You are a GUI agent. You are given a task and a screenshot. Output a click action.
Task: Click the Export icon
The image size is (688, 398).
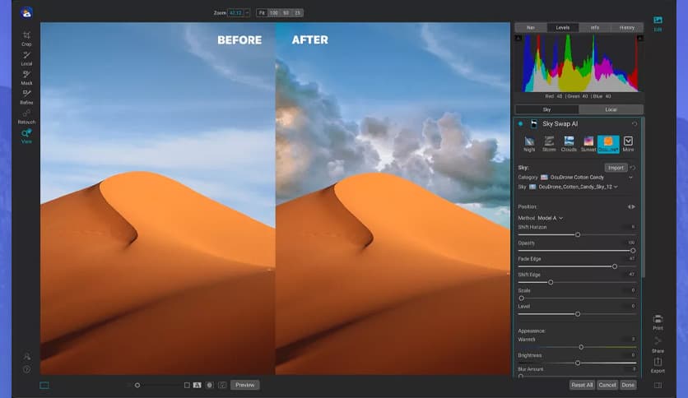(x=658, y=364)
